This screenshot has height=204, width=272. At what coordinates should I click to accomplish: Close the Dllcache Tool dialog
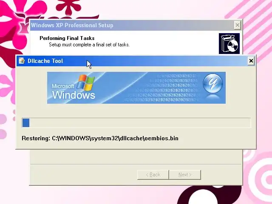tap(251, 61)
